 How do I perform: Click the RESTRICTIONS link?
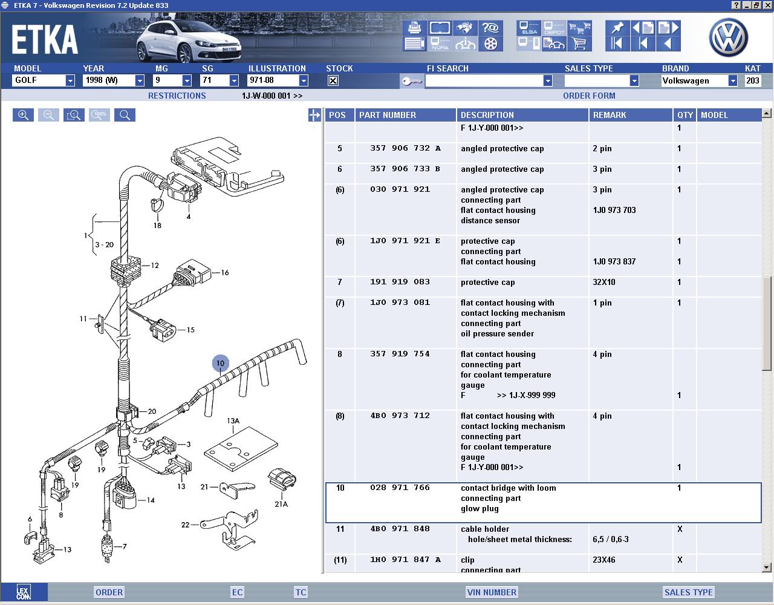(x=177, y=96)
